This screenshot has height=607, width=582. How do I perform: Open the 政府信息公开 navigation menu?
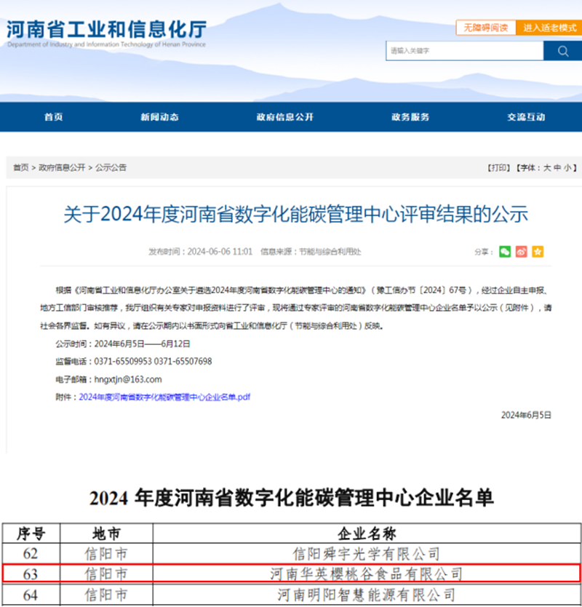coord(286,117)
